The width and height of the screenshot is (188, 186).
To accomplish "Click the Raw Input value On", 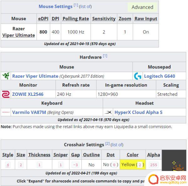I will coord(146,32).
